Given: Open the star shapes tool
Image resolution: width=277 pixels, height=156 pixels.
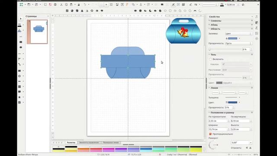Looking at the screenshot, I should (19, 97).
